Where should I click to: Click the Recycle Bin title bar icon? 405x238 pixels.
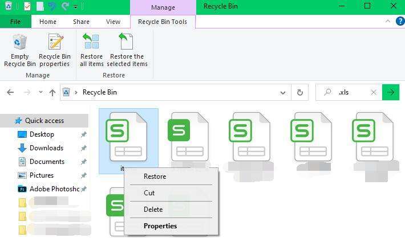pos(8,6)
